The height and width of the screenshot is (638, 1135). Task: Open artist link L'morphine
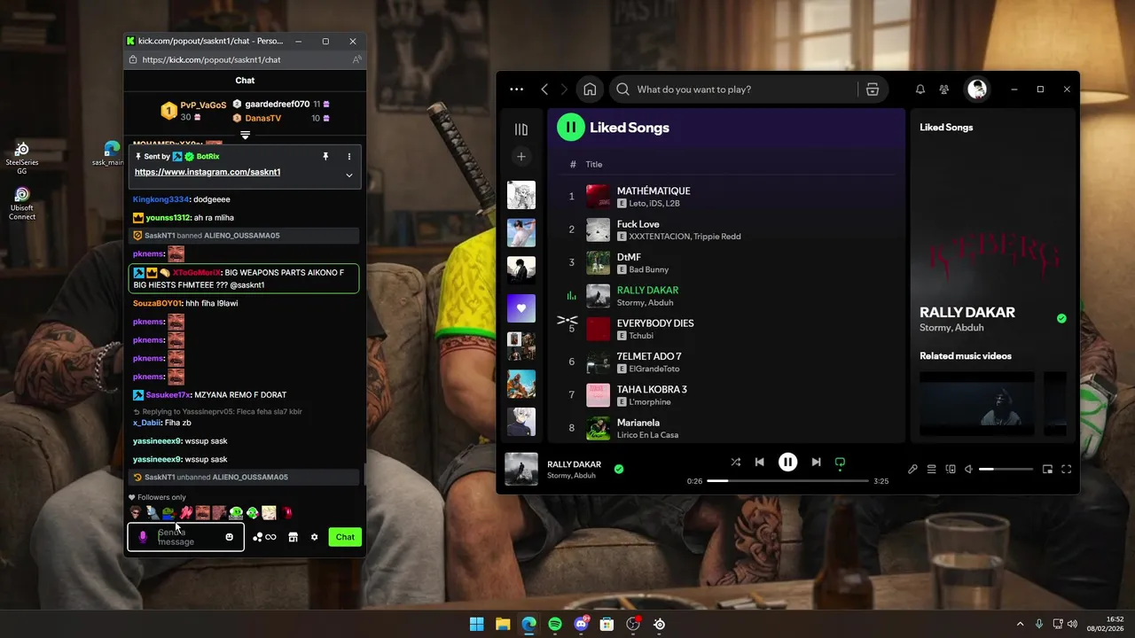pyautogui.click(x=651, y=402)
